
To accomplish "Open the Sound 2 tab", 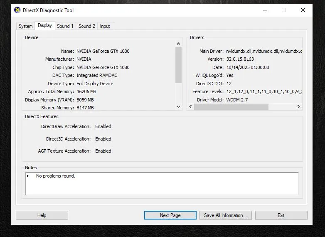I will point(86,26).
